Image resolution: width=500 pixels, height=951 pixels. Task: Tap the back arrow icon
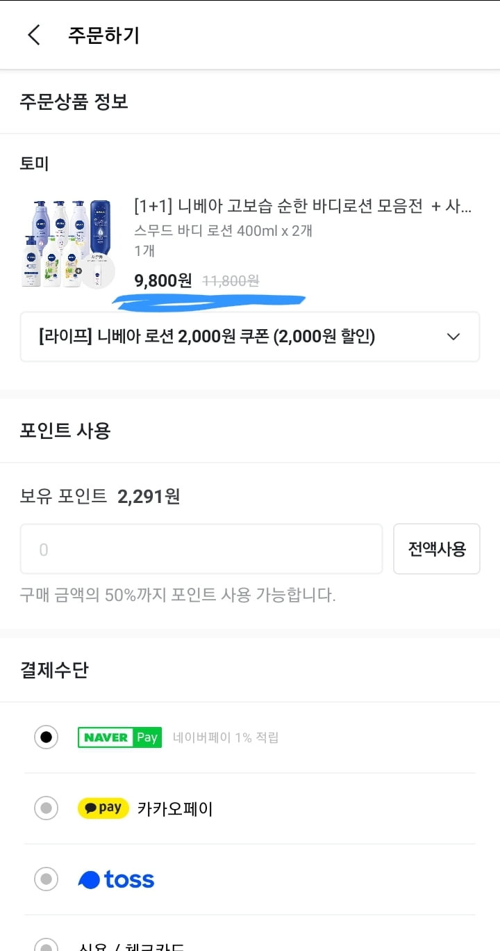(34, 35)
